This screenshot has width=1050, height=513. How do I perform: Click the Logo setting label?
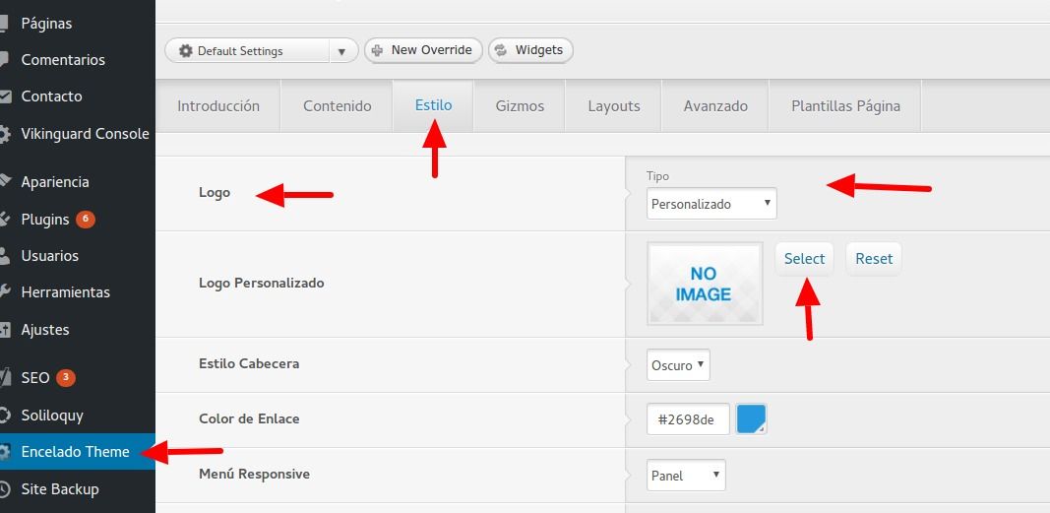pos(215,193)
